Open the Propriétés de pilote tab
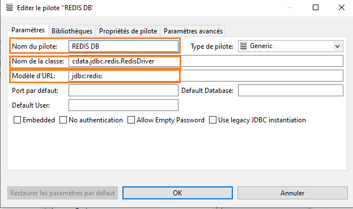Image resolution: width=353 pixels, height=209 pixels. pos(128,31)
